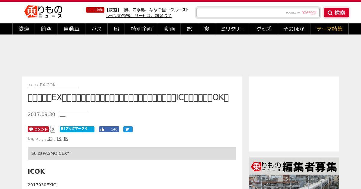This screenshot has height=189, width=361.
Task: Open the yellow テーマ特集 navigation item
Action: [329, 29]
